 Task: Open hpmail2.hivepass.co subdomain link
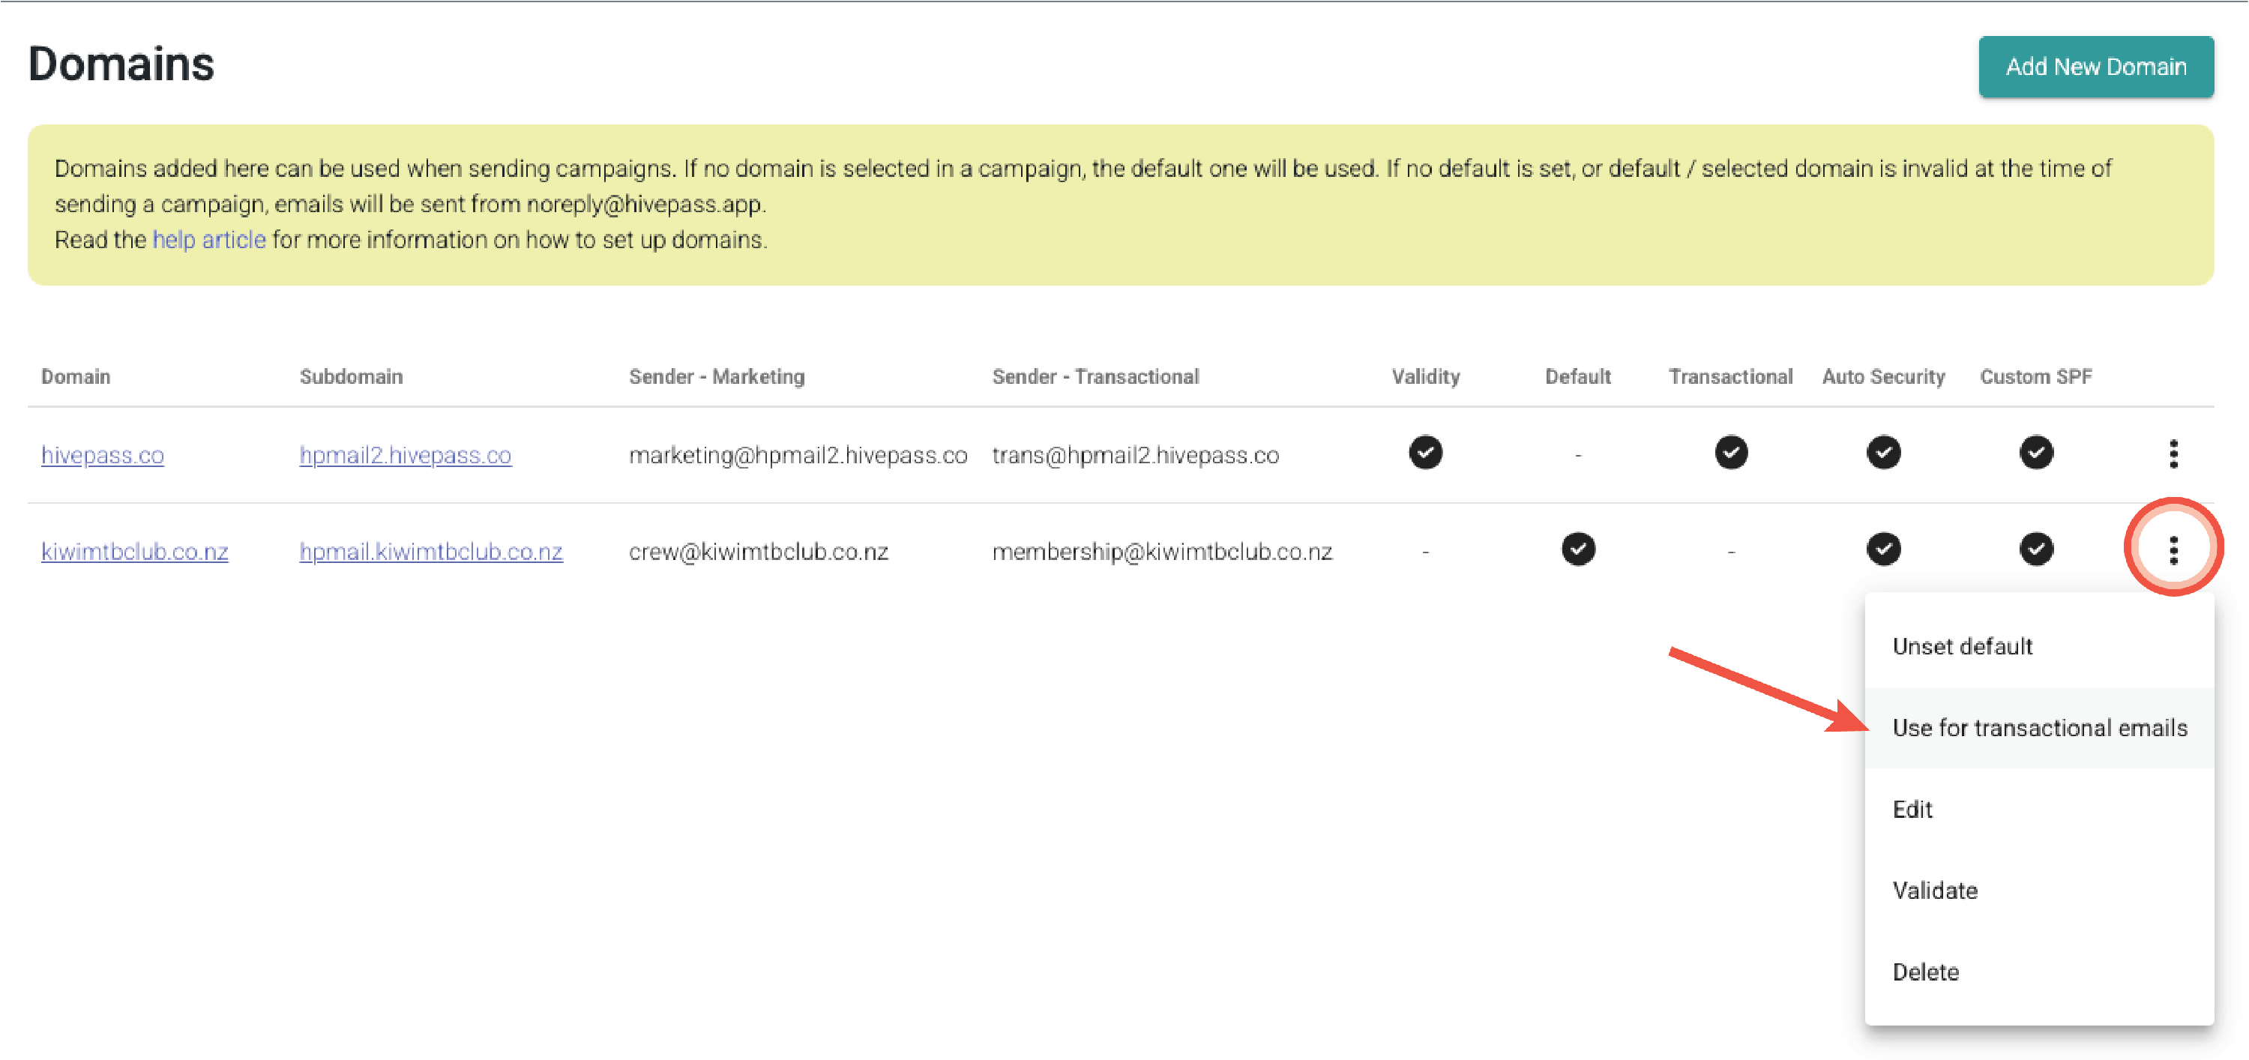pyautogui.click(x=405, y=455)
